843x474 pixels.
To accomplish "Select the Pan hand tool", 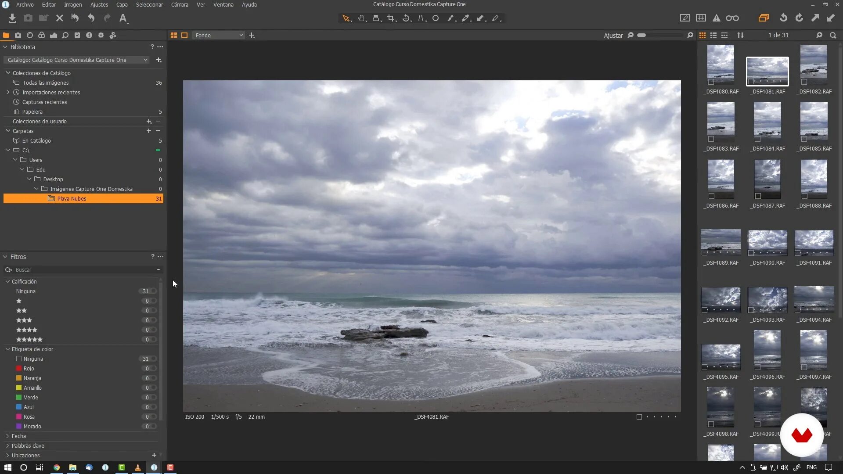I will (361, 18).
